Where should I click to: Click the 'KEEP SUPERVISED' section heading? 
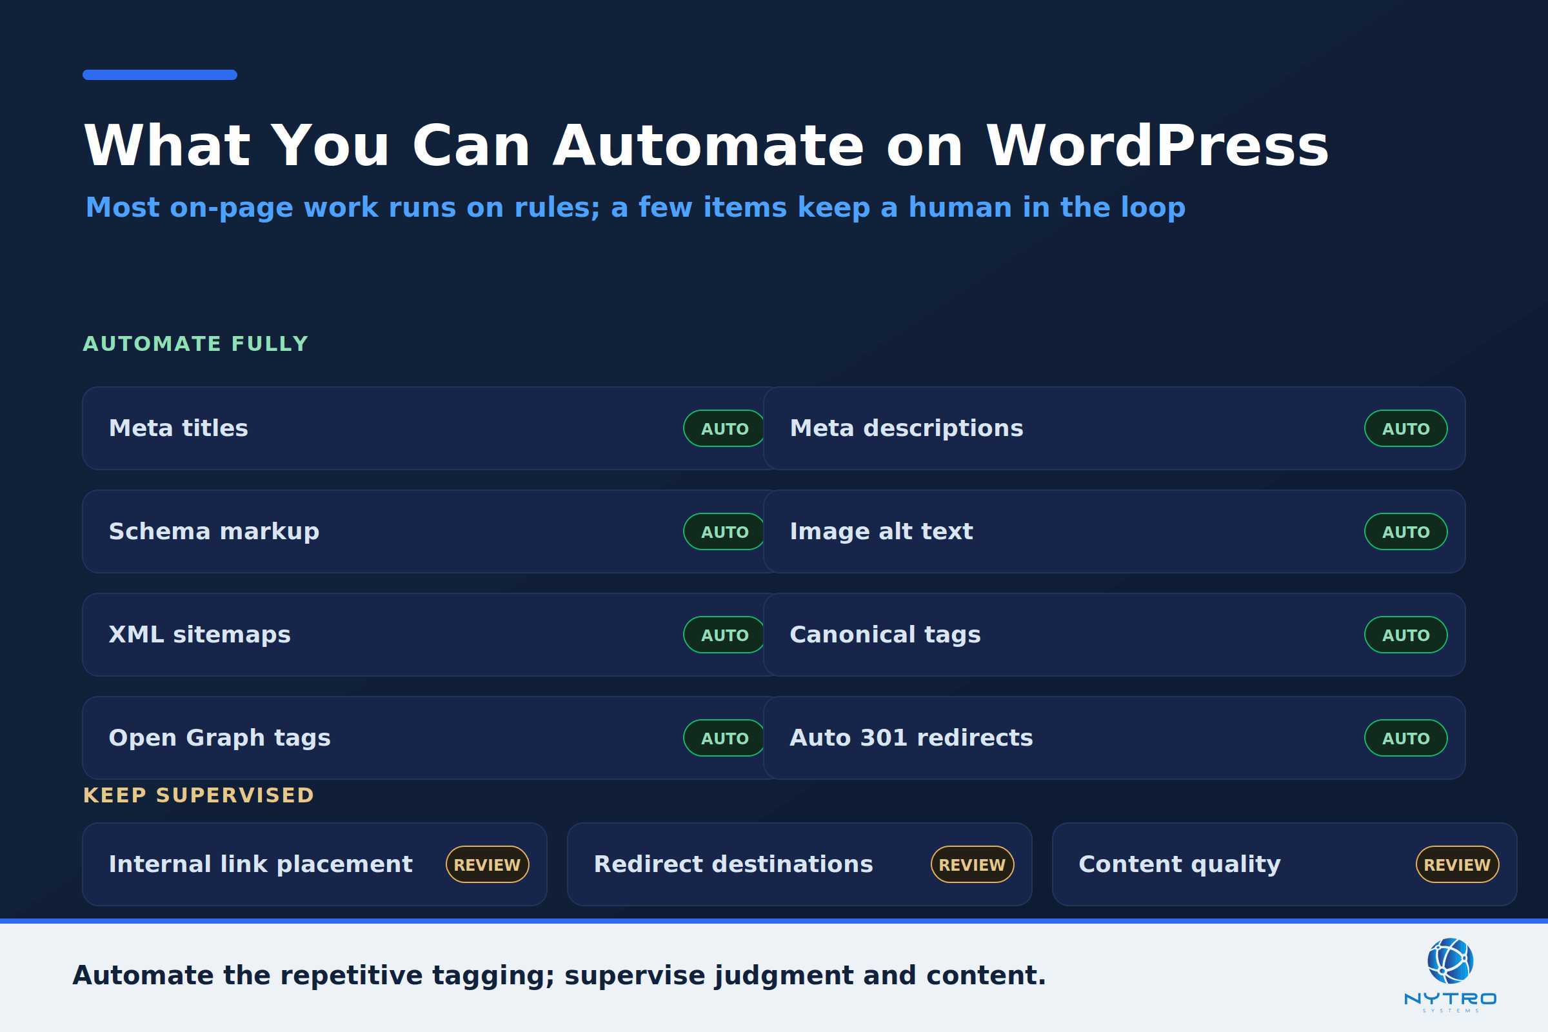pyautogui.click(x=198, y=795)
